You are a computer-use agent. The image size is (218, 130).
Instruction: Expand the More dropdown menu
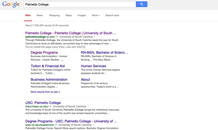click(96, 15)
